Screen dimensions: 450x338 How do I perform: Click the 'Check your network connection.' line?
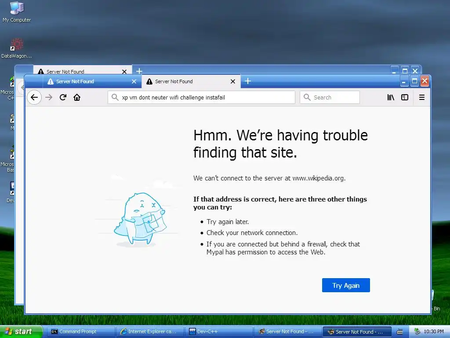252,232
